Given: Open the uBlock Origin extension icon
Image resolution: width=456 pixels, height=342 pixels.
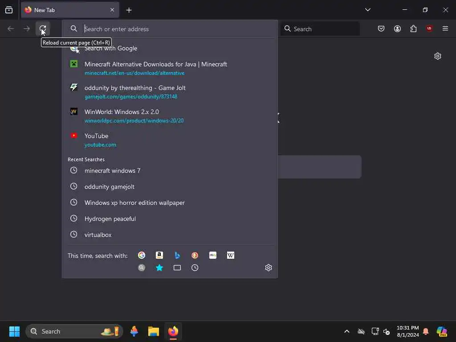Looking at the screenshot, I should (429, 28).
